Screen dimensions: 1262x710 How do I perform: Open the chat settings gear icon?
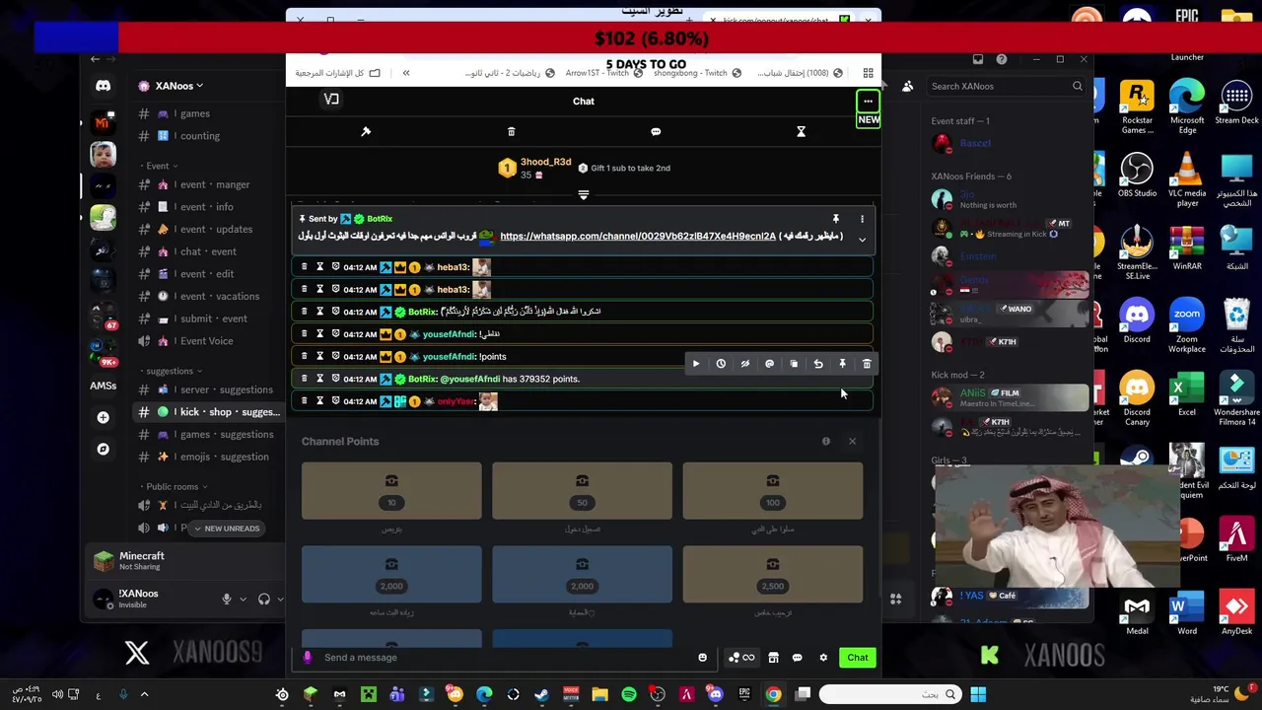[823, 658]
